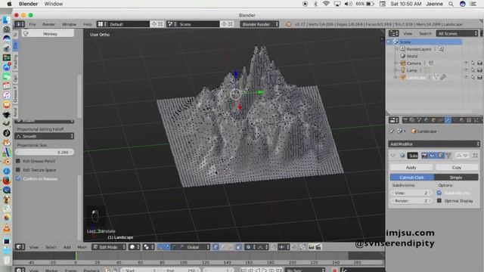
Task: Expand the RenderLayers tree item
Action: (397, 49)
